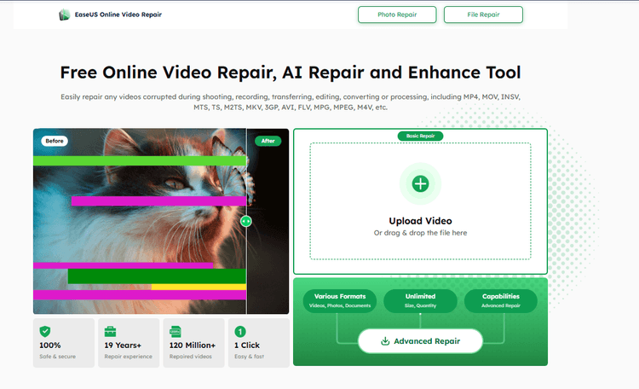The image size is (639, 389).
Task: Click 'Or drag & drop the file here'
Action: click(x=420, y=233)
